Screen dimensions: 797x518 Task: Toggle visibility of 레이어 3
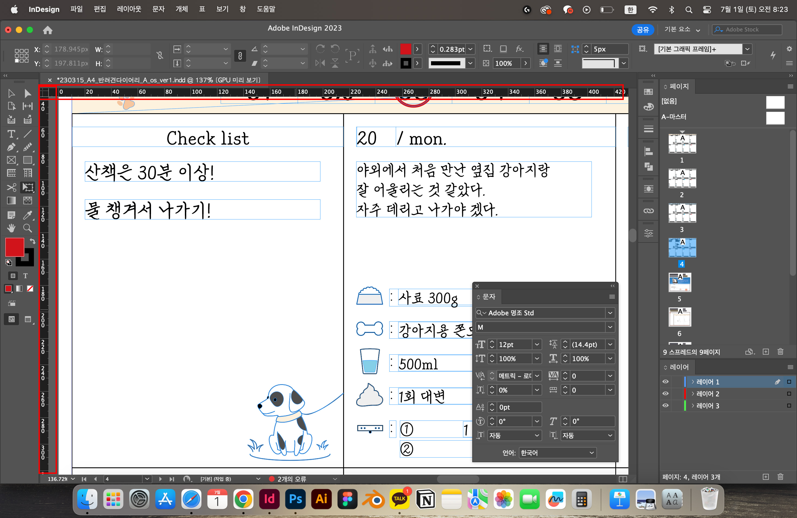(x=665, y=406)
